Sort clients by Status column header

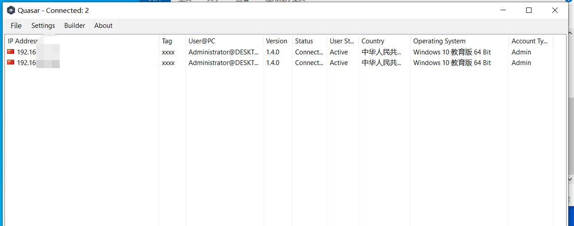(x=309, y=41)
